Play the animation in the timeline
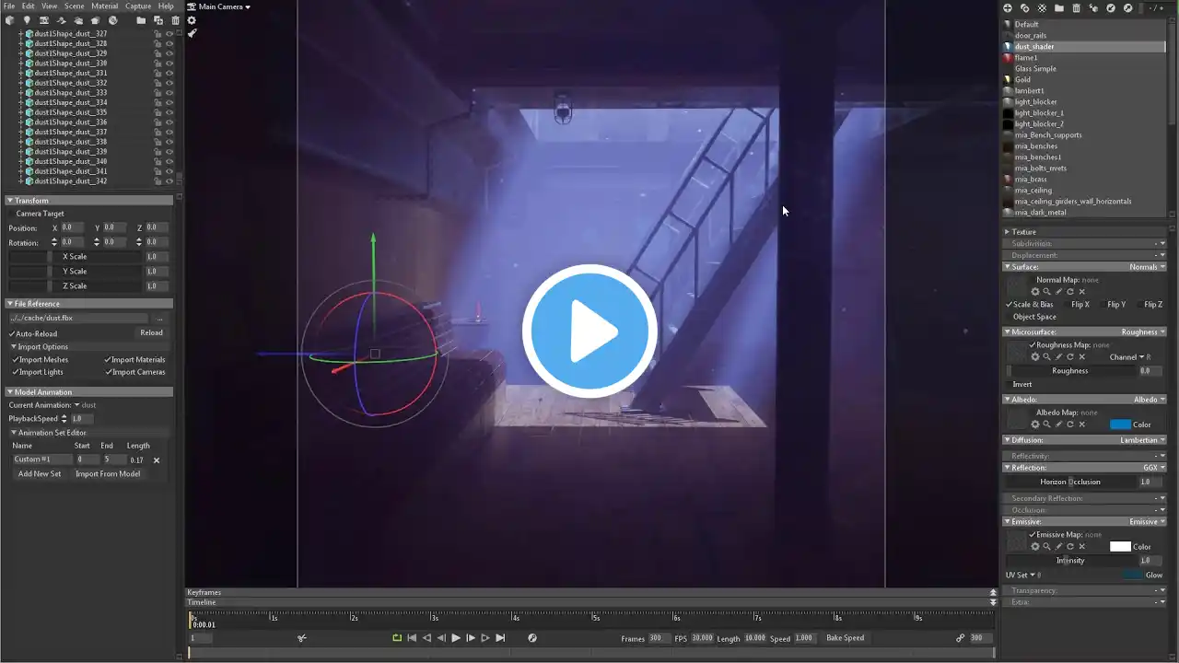Screen dimensions: 1179x663 [x=456, y=638]
